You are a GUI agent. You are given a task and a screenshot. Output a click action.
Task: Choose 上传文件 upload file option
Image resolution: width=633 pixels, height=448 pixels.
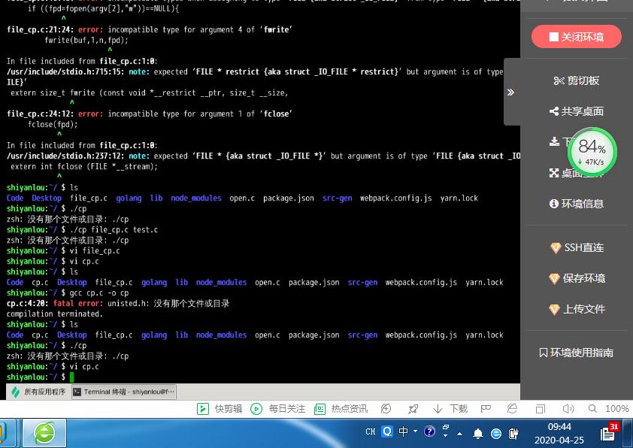pos(577,309)
